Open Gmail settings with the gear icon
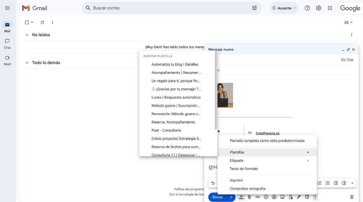This screenshot has width=363, height=202. coord(319,8)
